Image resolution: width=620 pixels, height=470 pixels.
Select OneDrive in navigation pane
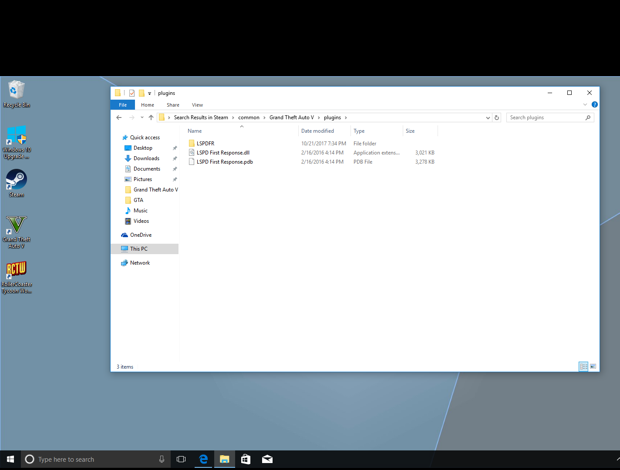point(141,235)
